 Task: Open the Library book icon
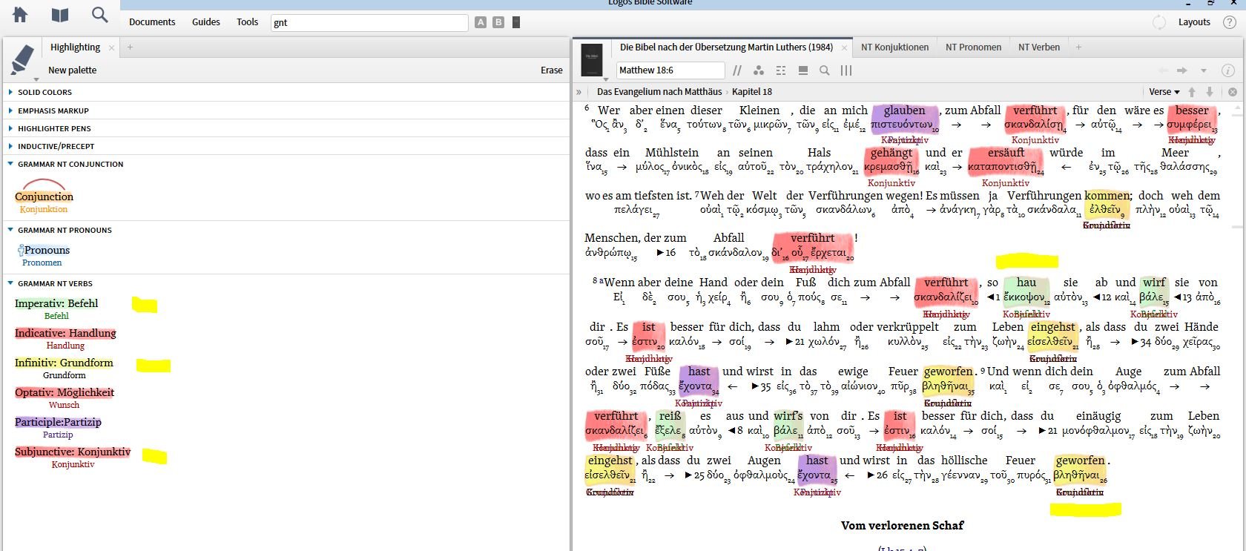(60, 16)
